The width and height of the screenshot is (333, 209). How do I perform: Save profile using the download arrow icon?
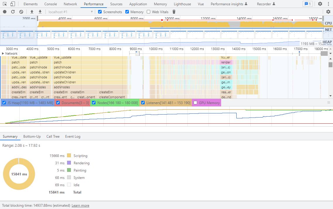40,12
